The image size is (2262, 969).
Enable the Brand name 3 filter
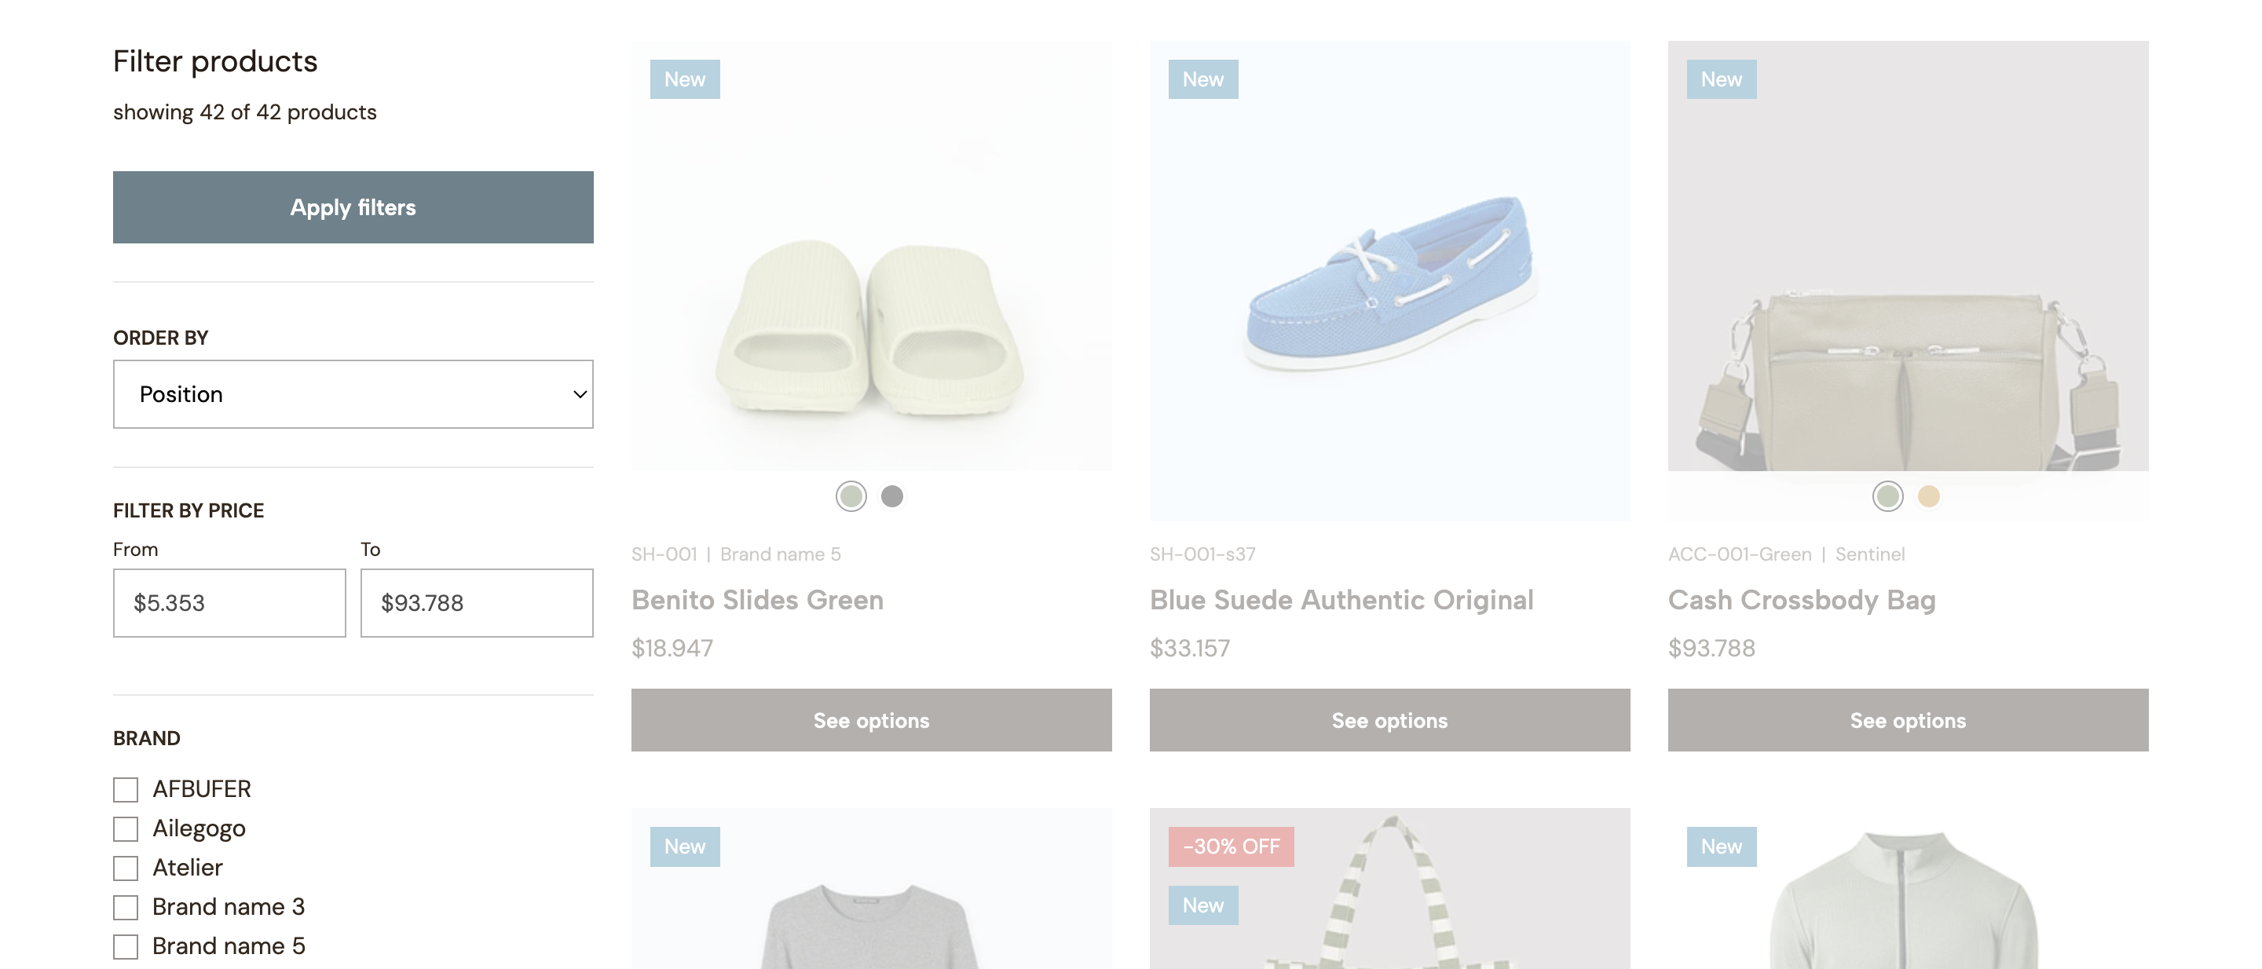coord(126,907)
